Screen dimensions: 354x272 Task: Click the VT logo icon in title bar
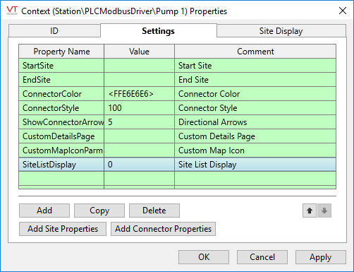(x=12, y=11)
